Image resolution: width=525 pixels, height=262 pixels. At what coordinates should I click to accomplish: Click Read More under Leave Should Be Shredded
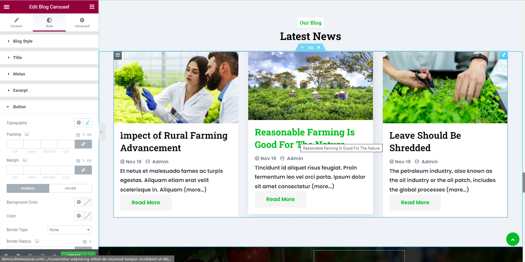coord(415,203)
